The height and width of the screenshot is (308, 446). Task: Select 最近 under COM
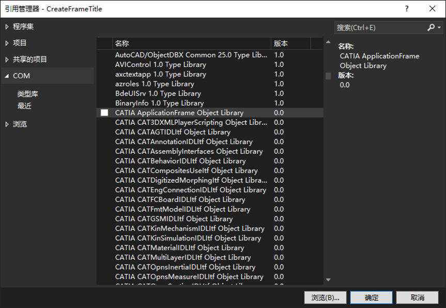coord(24,106)
